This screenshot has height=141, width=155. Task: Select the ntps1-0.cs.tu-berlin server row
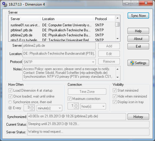(x=62, y=40)
